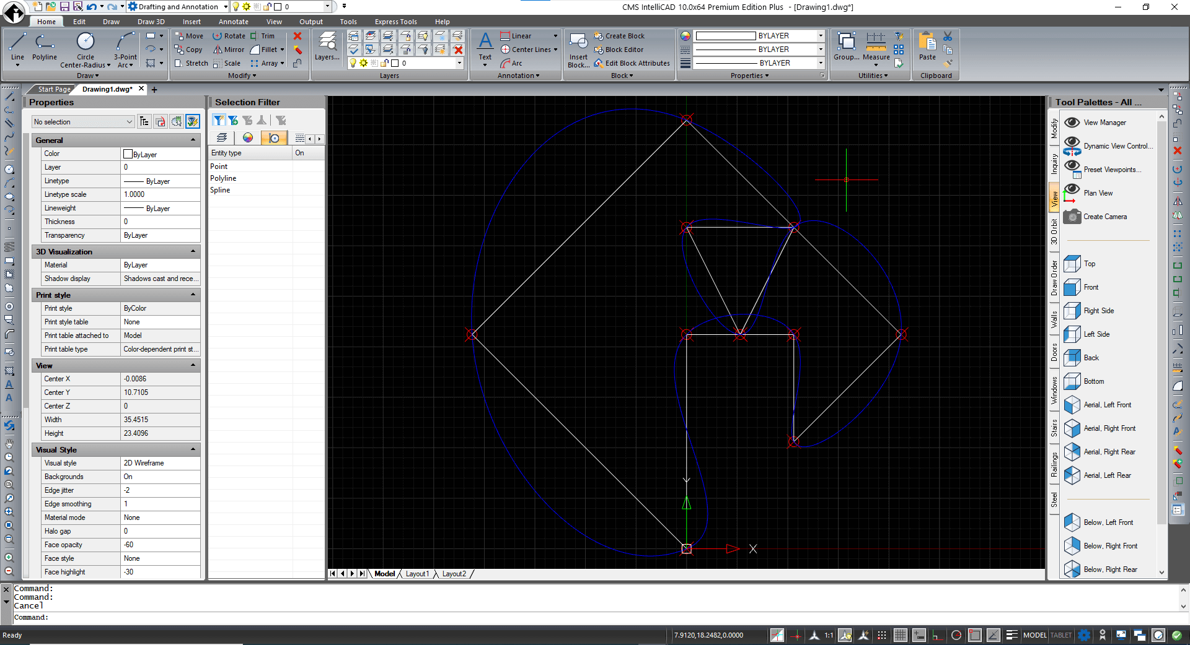Toggle entity snap in status bar
This screenshot has height=645, width=1190.
[x=975, y=635]
